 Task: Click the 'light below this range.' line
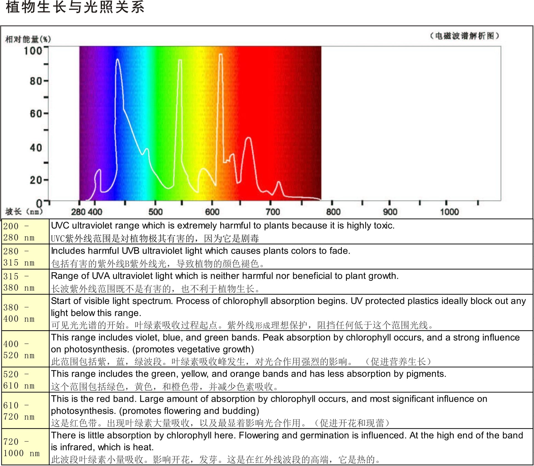96,313
